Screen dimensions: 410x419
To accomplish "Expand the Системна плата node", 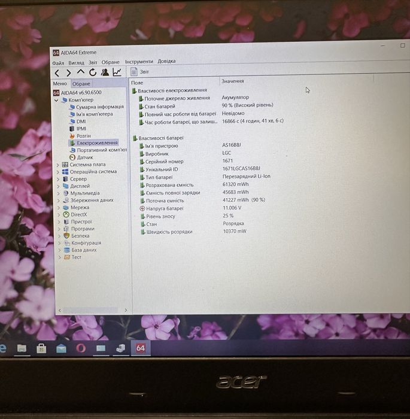I will 58,165.
